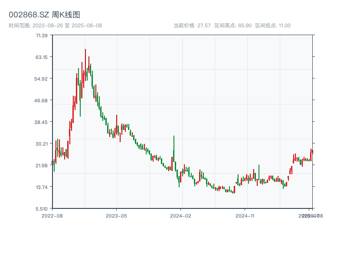Image resolution: width=347 pixels, height=260 pixels.
Task: Click x-axis label 2024-02
Action: (x=180, y=216)
